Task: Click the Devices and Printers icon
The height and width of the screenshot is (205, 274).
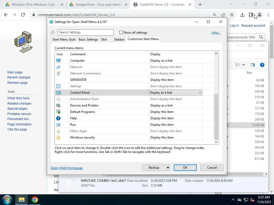Action: 58,105
